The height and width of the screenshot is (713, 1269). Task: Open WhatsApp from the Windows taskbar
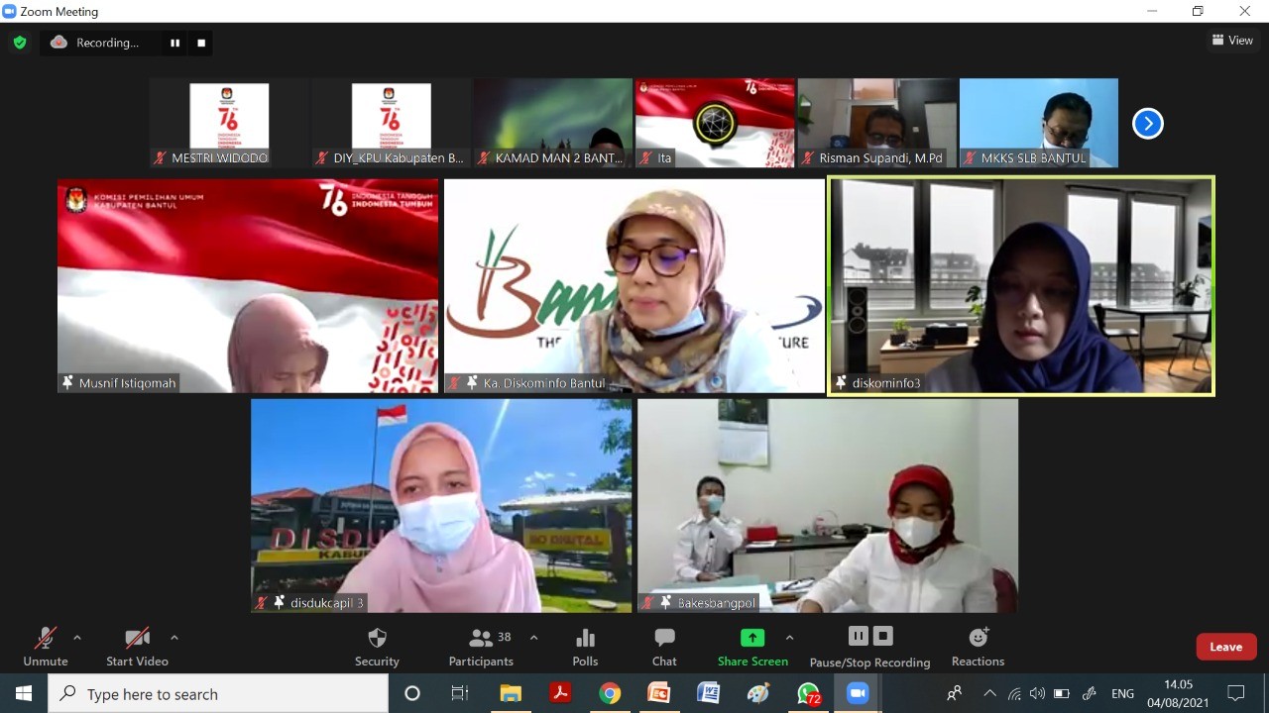click(x=809, y=693)
